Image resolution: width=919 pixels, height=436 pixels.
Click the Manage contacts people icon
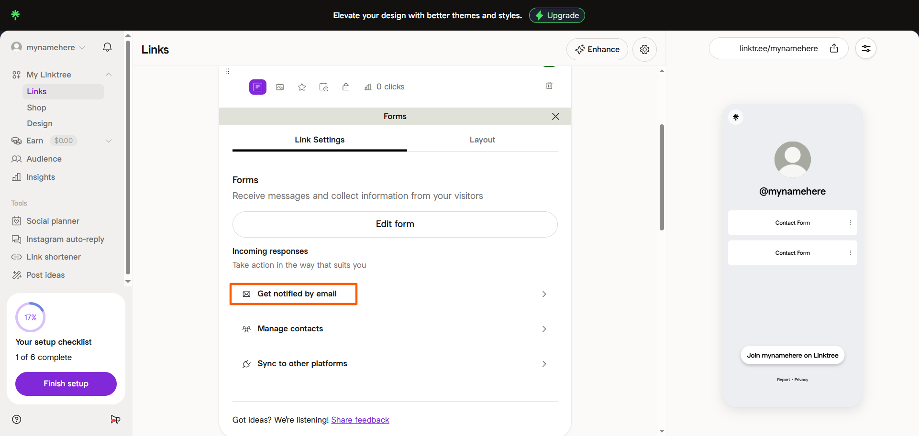point(246,329)
